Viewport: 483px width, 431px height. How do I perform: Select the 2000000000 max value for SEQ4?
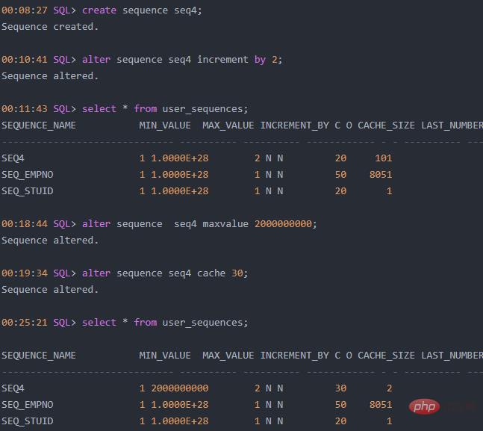[179, 388]
